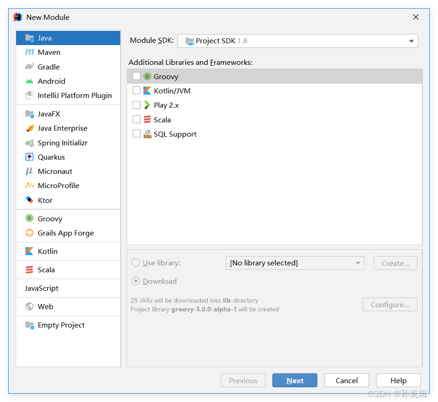Select Ktor in module type list
This screenshot has height=402, width=438.
click(68, 200)
